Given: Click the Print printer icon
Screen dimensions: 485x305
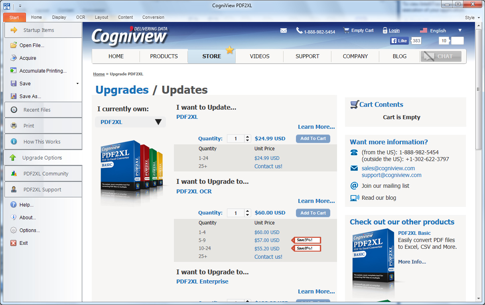Looking at the screenshot, I should click(14, 126).
